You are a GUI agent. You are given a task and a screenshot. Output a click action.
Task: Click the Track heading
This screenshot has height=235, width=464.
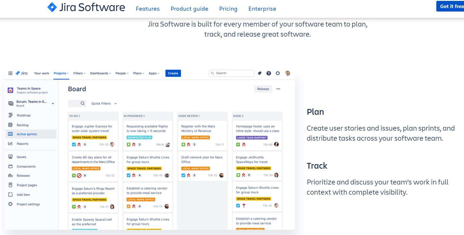[317, 166]
